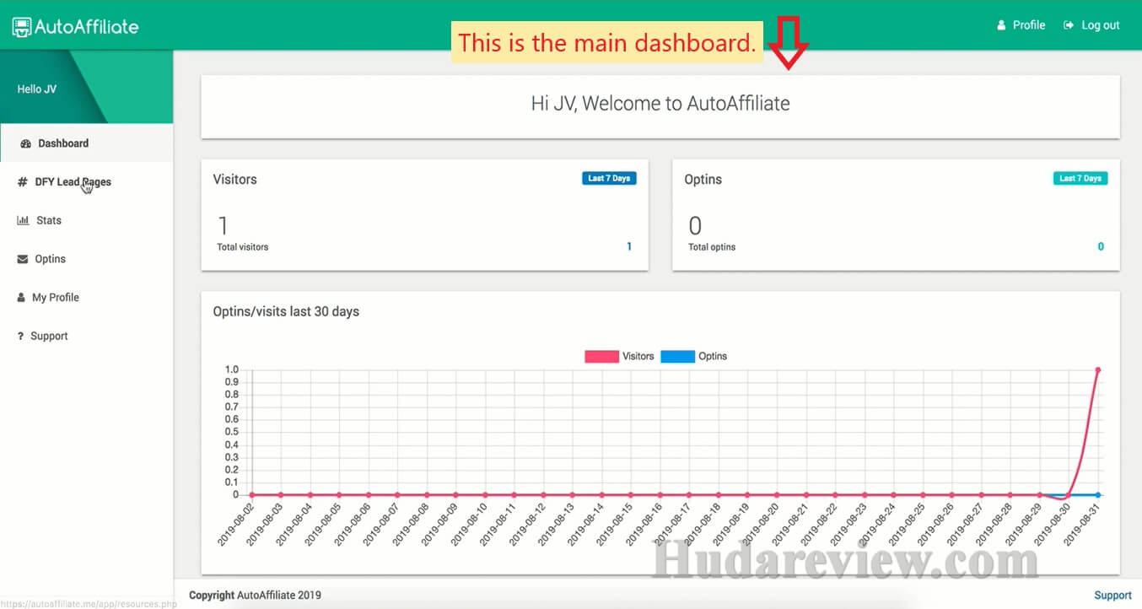Click the blue Optins point at 2019-08-31
This screenshot has height=609, width=1142.
pyautogui.click(x=1098, y=495)
